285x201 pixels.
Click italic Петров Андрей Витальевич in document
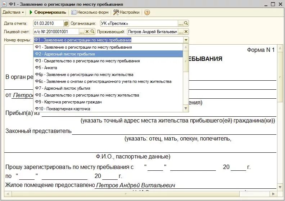click(x=136, y=185)
